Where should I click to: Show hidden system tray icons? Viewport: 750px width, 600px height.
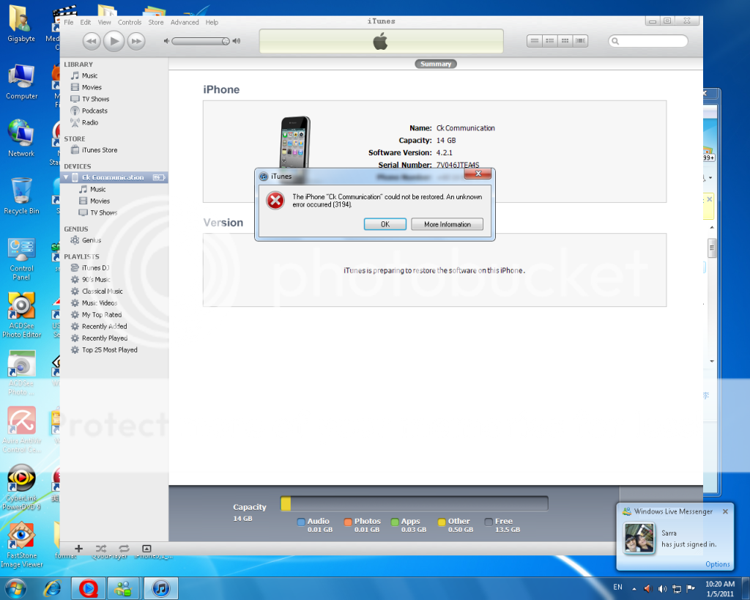(634, 588)
